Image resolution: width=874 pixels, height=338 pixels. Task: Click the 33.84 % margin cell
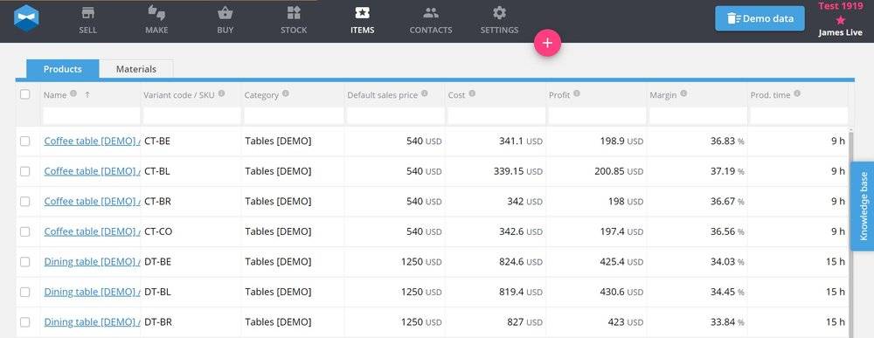tap(697, 322)
